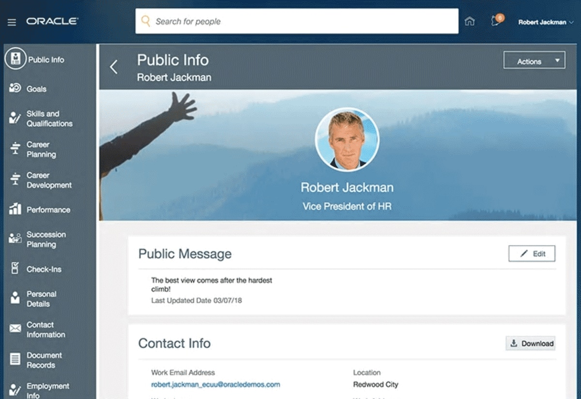Image resolution: width=581 pixels, height=399 pixels.
Task: Expand the Actions dropdown
Action: pos(534,61)
